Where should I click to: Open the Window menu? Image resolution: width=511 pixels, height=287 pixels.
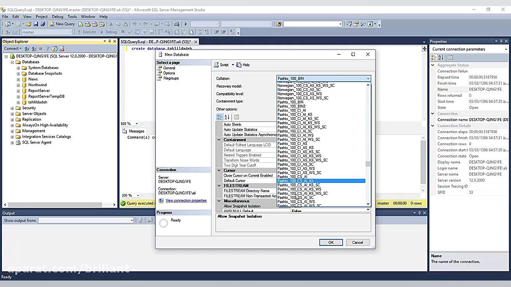88,17
